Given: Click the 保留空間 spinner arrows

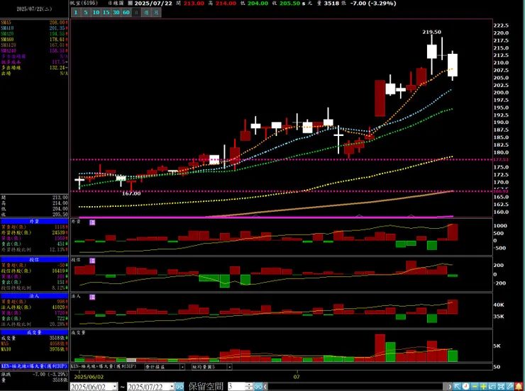Looking at the screenshot, I should 249,387.
